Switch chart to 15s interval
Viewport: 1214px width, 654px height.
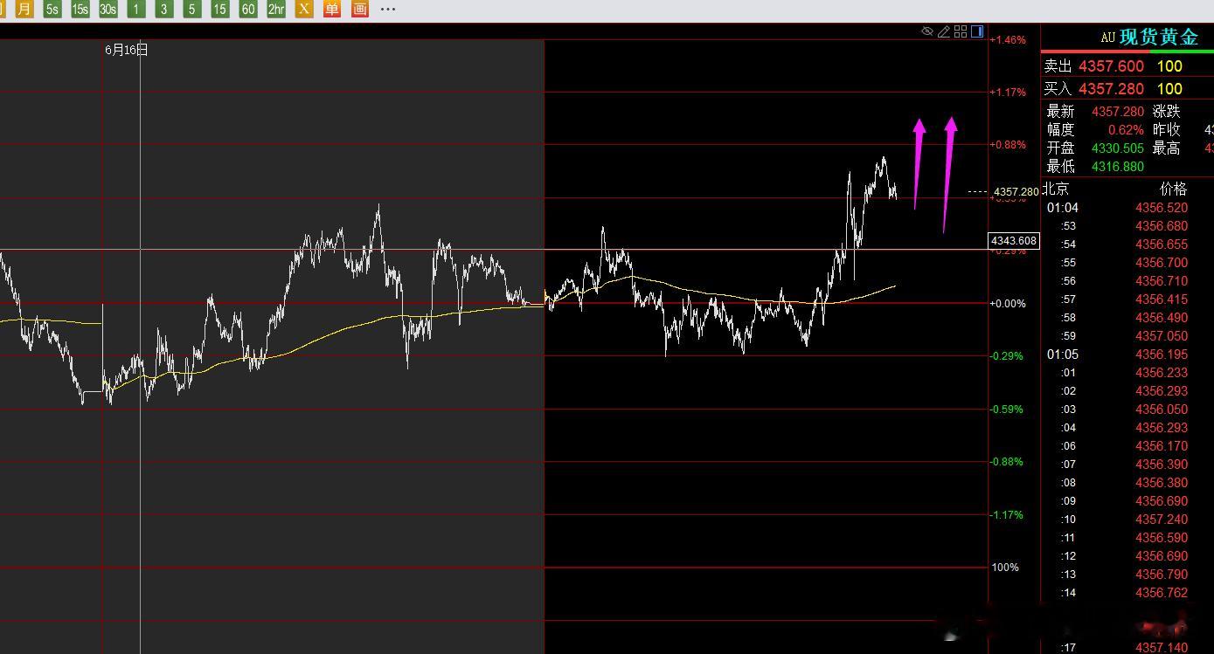tap(80, 9)
